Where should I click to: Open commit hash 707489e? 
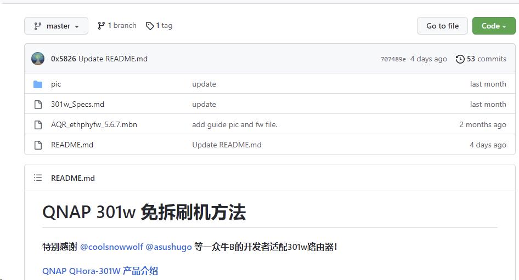[393, 59]
